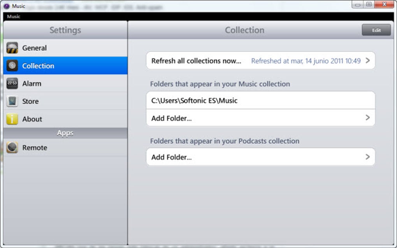Click the Collection disc icon
397x248 pixels.
12,66
